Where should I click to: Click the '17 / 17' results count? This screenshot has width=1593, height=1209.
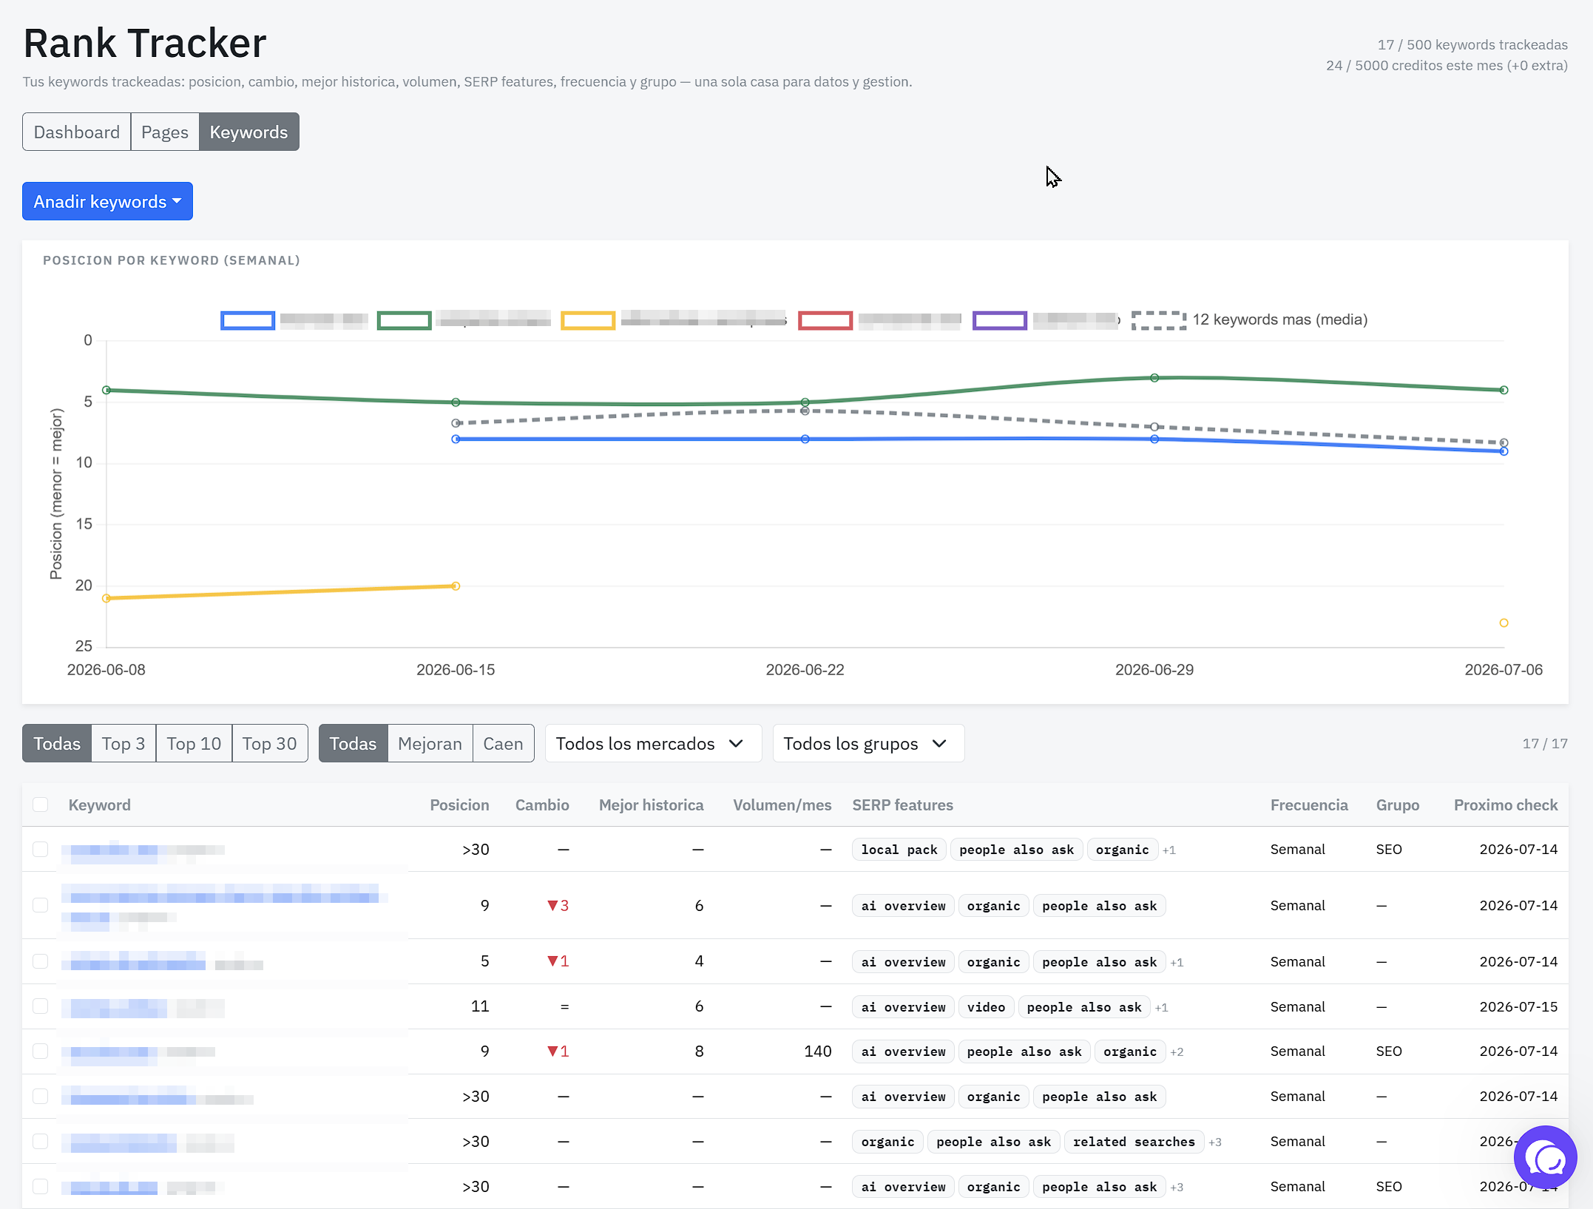coord(1544,743)
